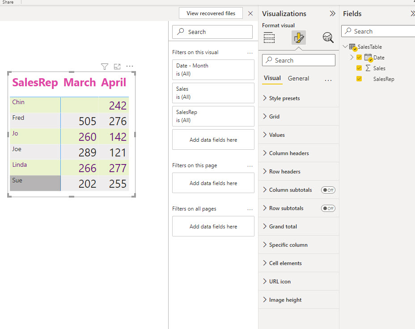The width and height of the screenshot is (415, 329).
Task: Uncheck the Sales field checkbox
Action: click(x=359, y=68)
